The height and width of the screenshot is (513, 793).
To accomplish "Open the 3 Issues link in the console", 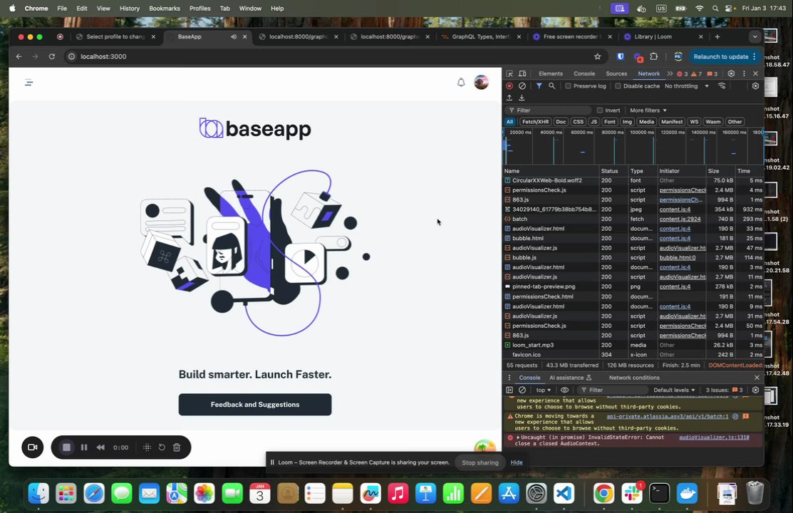I will 724,390.
